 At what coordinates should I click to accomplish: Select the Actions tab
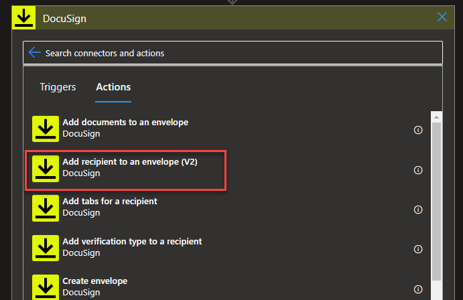coord(113,87)
